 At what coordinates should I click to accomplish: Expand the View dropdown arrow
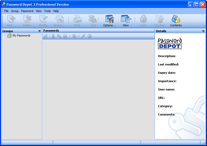click(x=131, y=19)
